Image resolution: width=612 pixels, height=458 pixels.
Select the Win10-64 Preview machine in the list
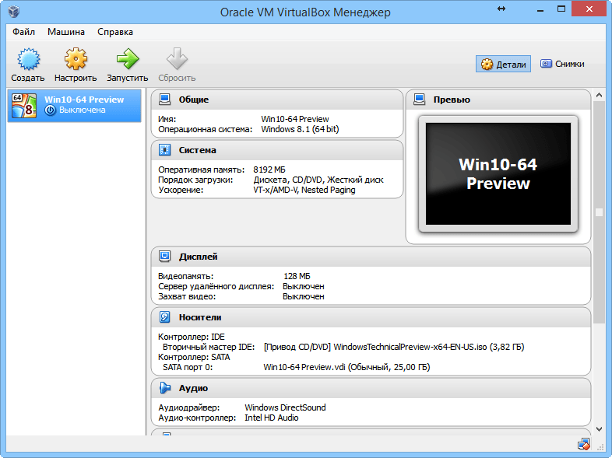pos(75,106)
